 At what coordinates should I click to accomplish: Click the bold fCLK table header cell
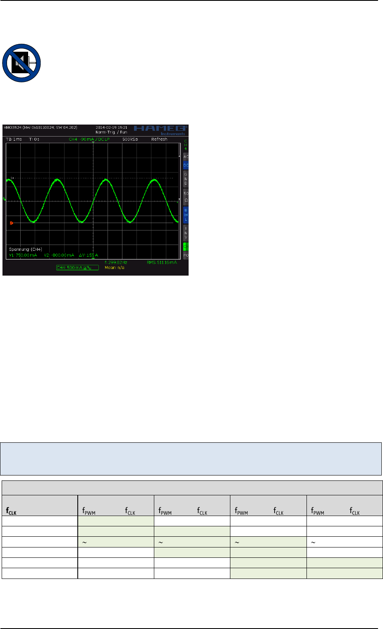click(x=11, y=512)
